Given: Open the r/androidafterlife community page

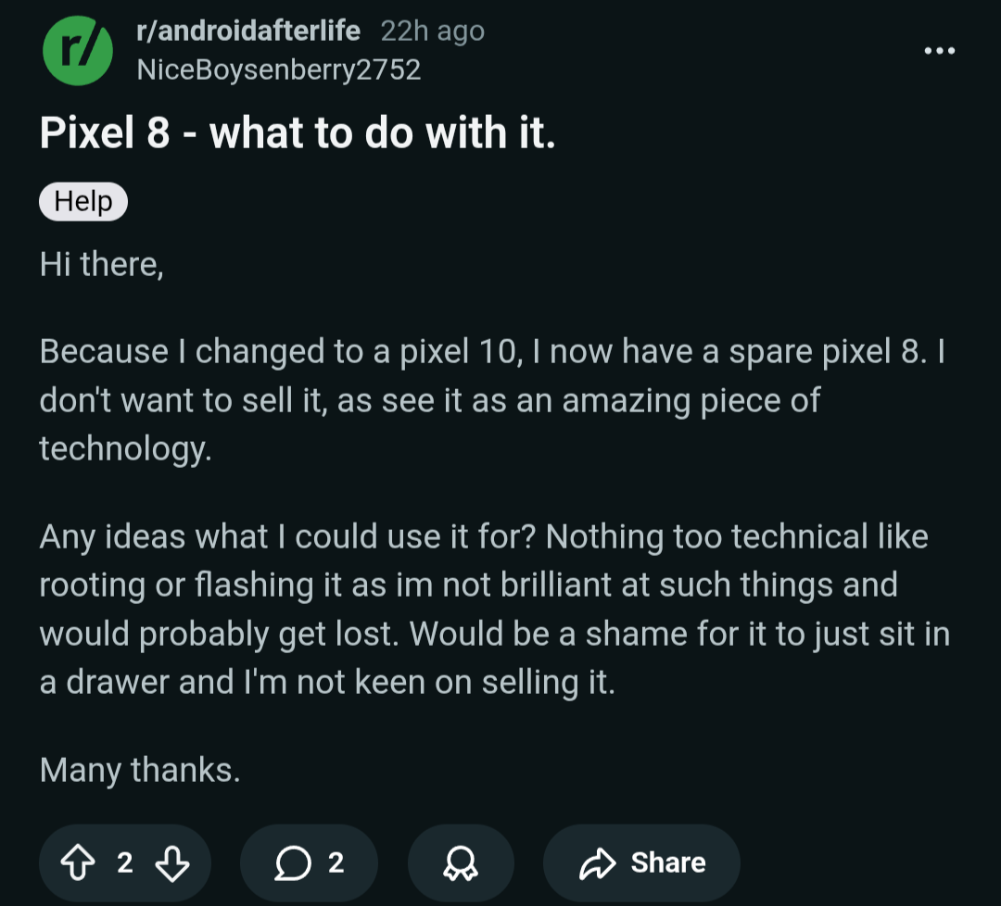Looking at the screenshot, I should pyautogui.click(x=248, y=31).
